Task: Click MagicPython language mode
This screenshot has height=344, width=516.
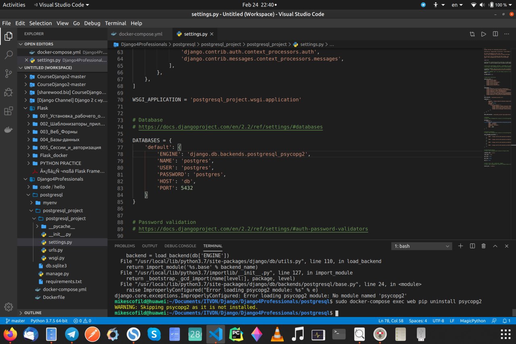Action: [x=473, y=321]
